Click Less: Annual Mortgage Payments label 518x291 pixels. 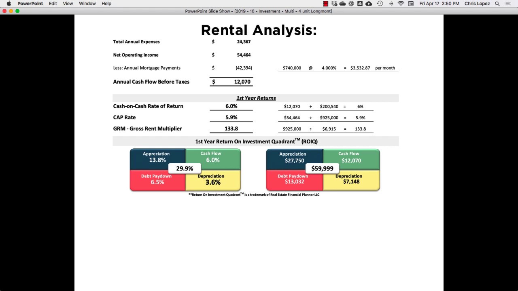[147, 68]
